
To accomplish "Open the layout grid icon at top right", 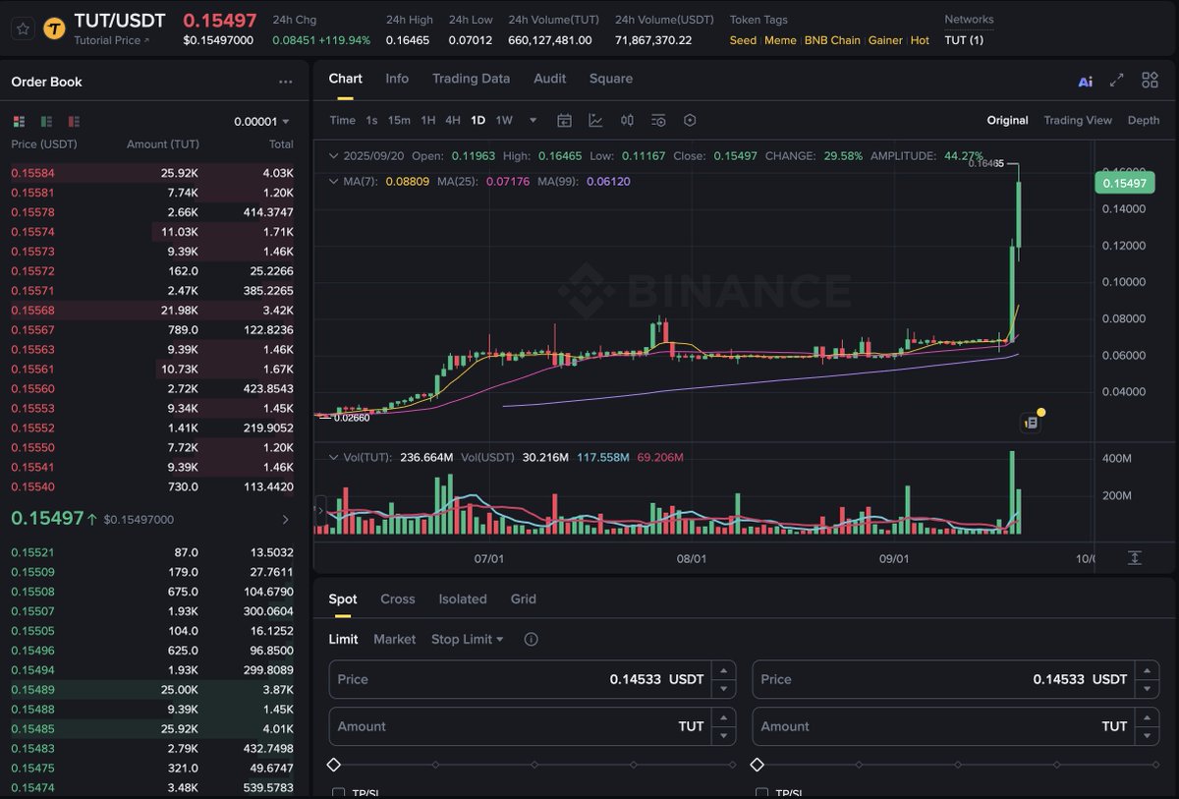I will pyautogui.click(x=1150, y=81).
